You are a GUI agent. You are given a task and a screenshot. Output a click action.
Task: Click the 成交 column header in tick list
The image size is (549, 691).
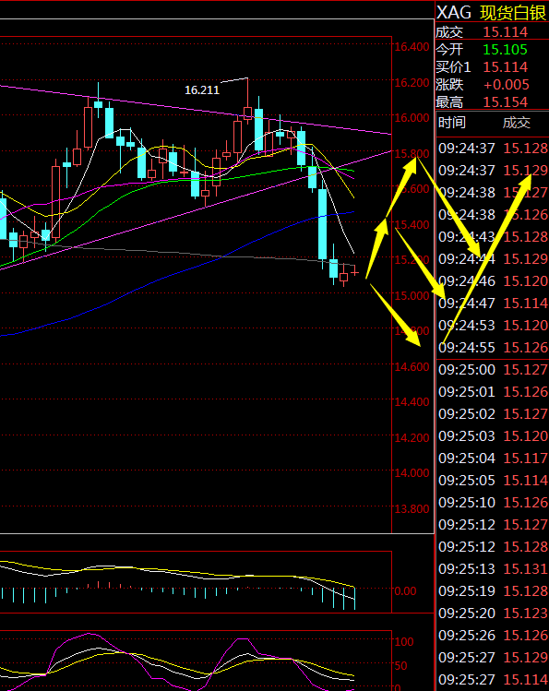517,123
